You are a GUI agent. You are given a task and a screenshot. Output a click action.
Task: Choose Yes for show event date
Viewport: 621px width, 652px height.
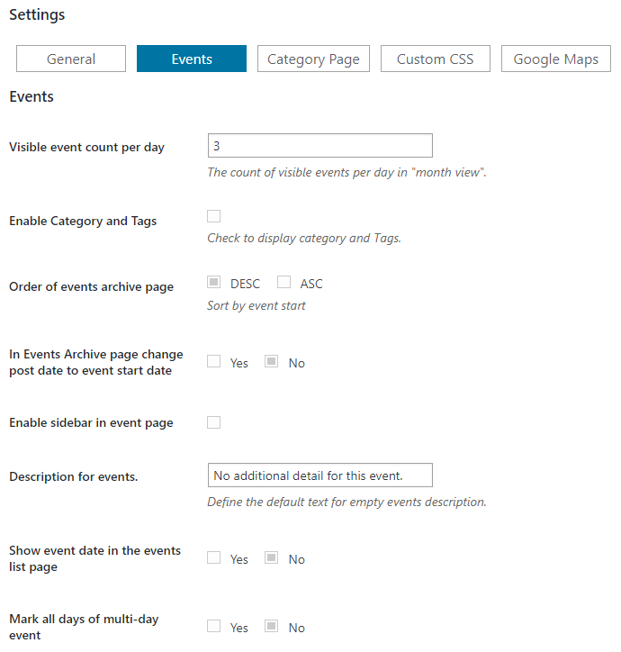pyautogui.click(x=213, y=557)
